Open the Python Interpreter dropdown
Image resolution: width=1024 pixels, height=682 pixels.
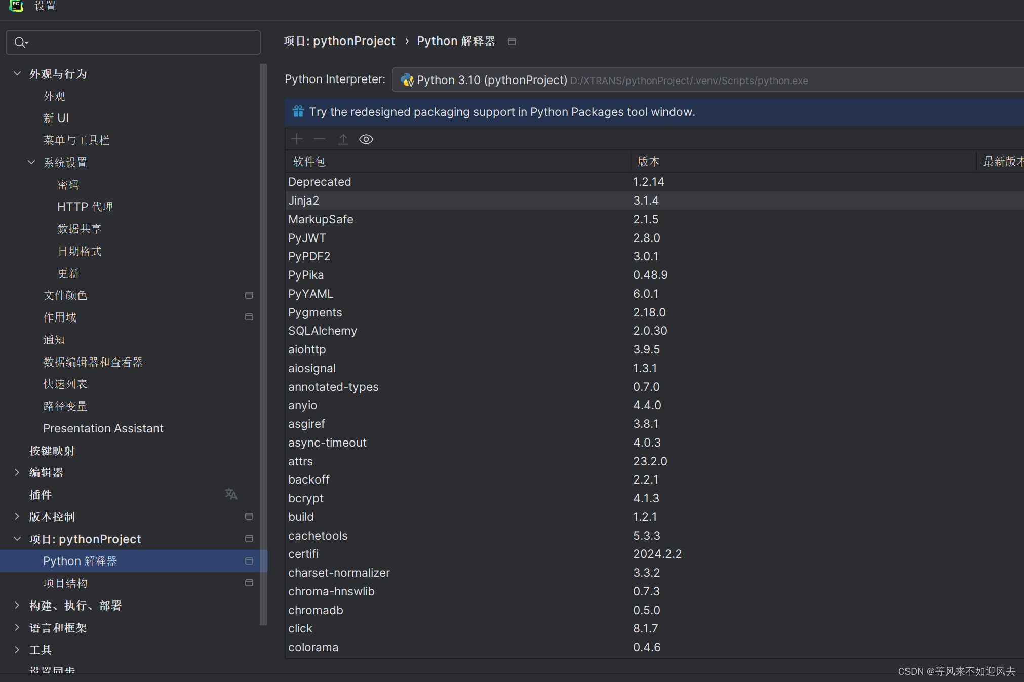pos(708,80)
